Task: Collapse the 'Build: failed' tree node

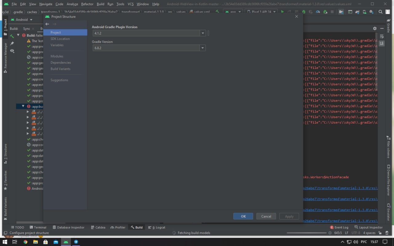Action: (x=18, y=35)
